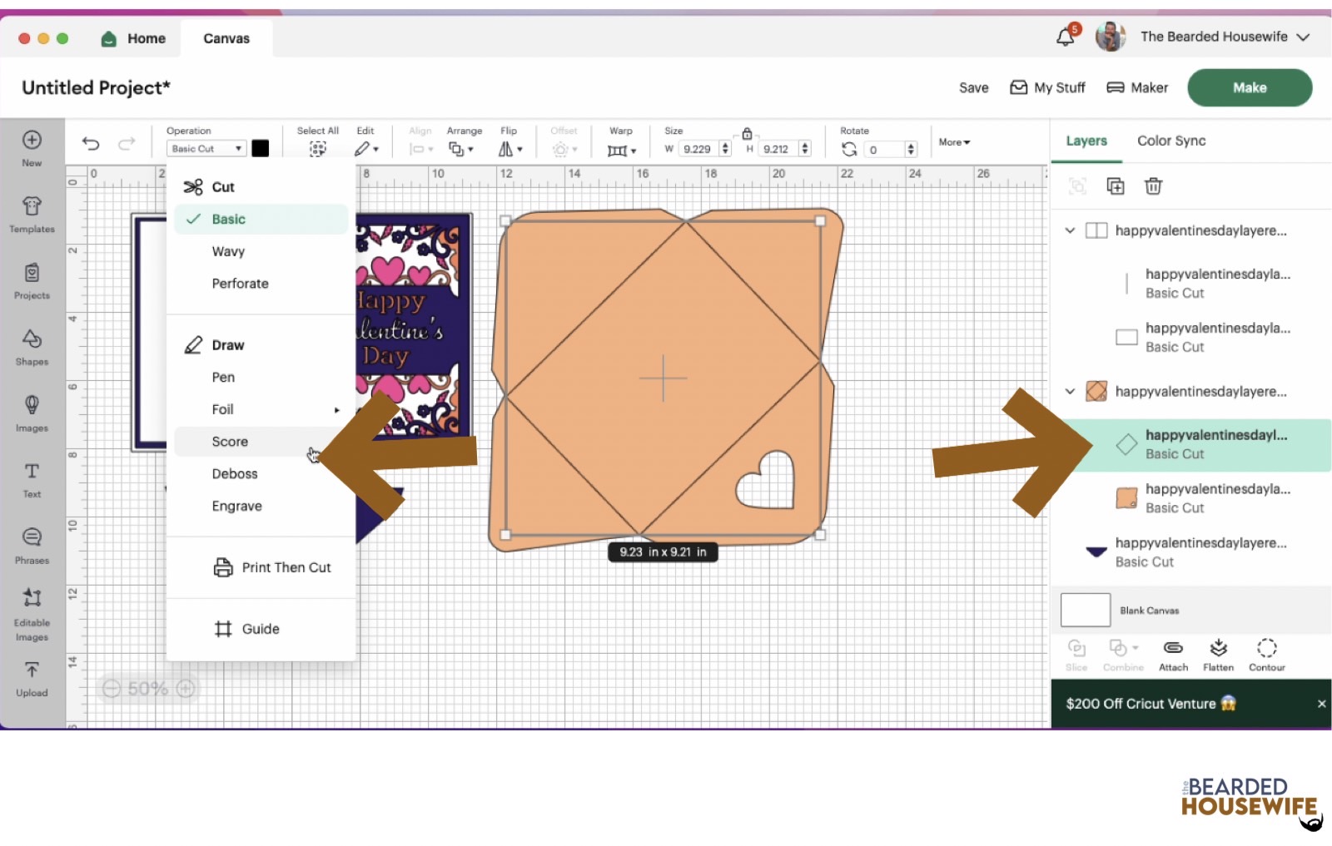
Task: Click the green Make button
Action: click(1249, 87)
